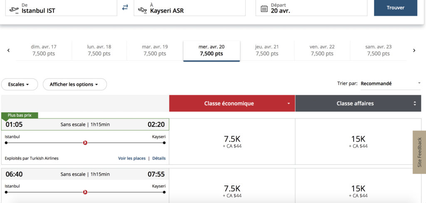
Task: Click the departing plane icon in the De field
Action: click(14, 10)
